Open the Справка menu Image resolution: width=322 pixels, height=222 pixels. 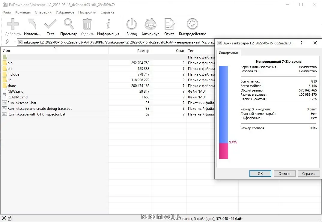pyautogui.click(x=107, y=12)
